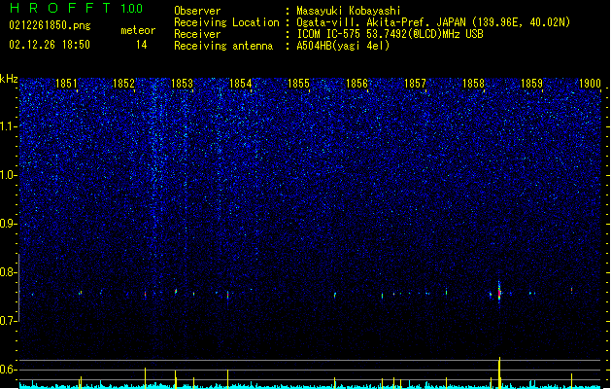Click the 1853 time axis label
This screenshot has height=389, width=611.
[x=182, y=84]
